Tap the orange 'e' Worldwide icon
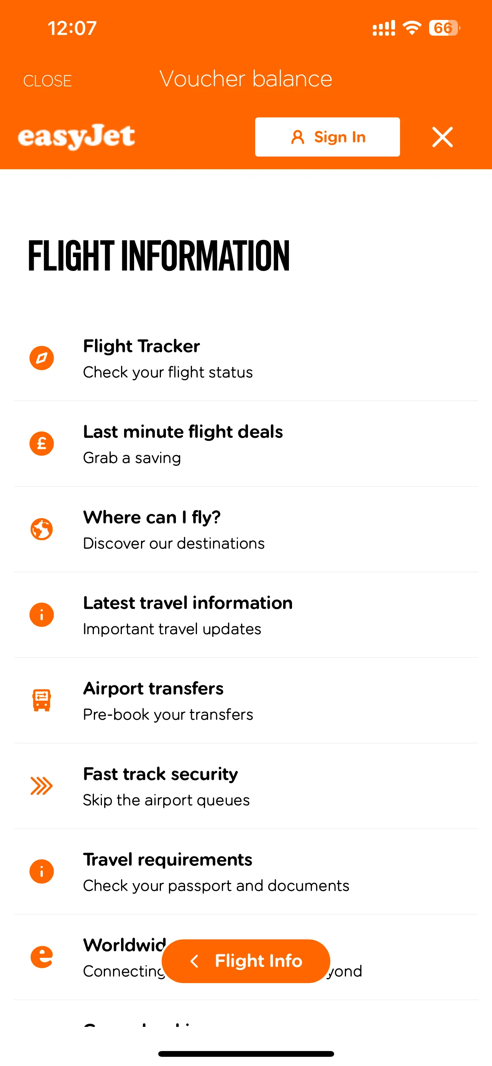492x1066 pixels. (41, 957)
